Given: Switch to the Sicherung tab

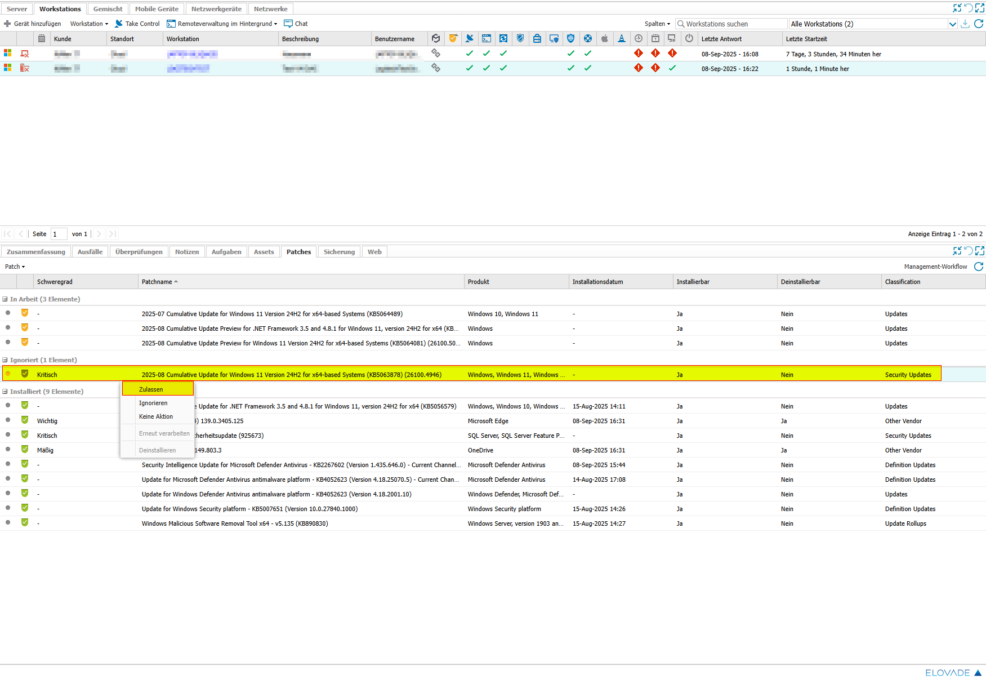Looking at the screenshot, I should 339,252.
